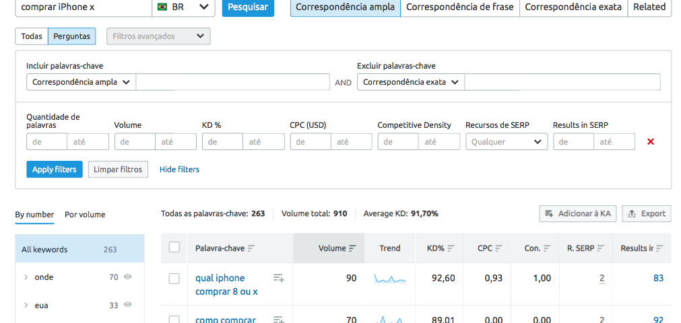
Task: Switch to Correspondência exata tab
Action: [x=573, y=7]
